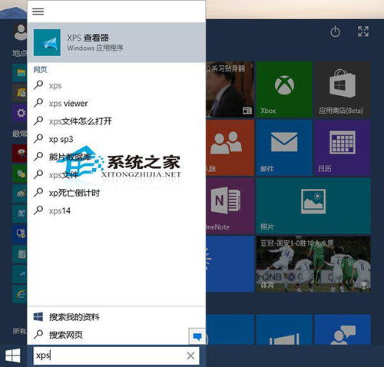Screen dimensions: 384x367
Task: Open the 照片 photos tile
Action: tap(313, 206)
